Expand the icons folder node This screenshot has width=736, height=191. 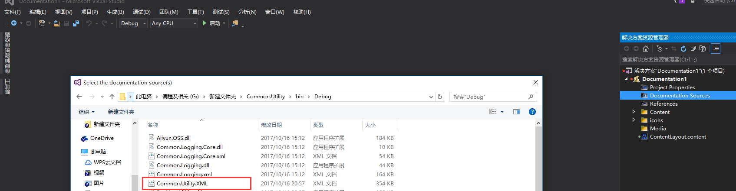[x=634, y=120]
